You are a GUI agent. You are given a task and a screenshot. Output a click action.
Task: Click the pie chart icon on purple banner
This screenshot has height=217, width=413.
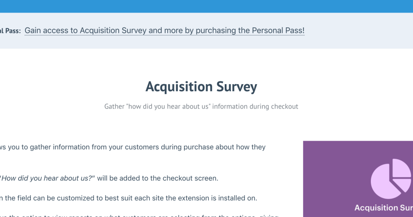pos(391,179)
